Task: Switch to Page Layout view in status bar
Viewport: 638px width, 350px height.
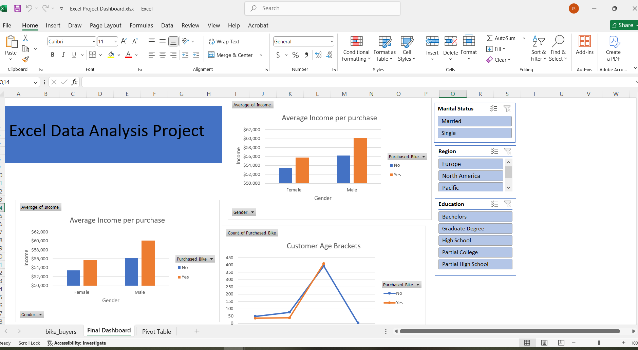Action: point(544,343)
